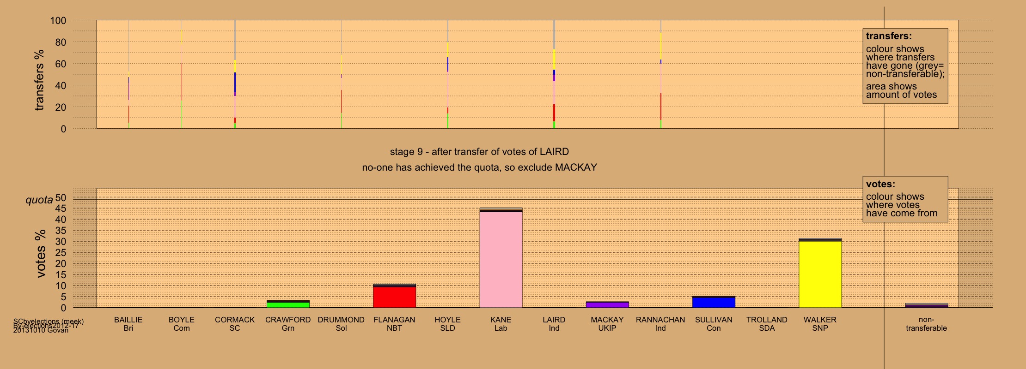
Task: Click the quota line label
Action: pos(39,200)
